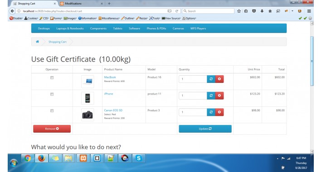
Task: Open the Pocket icon in toolbar
Action: tap(254, 11)
